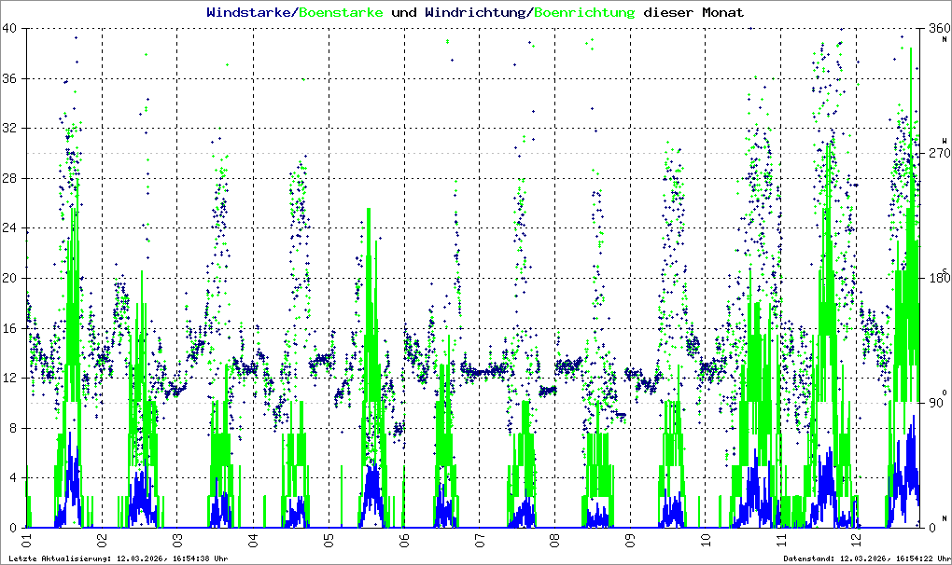Screen dimensions: 952x565
Task: Click the 24 wind speed axis label
Action: click(x=9, y=228)
